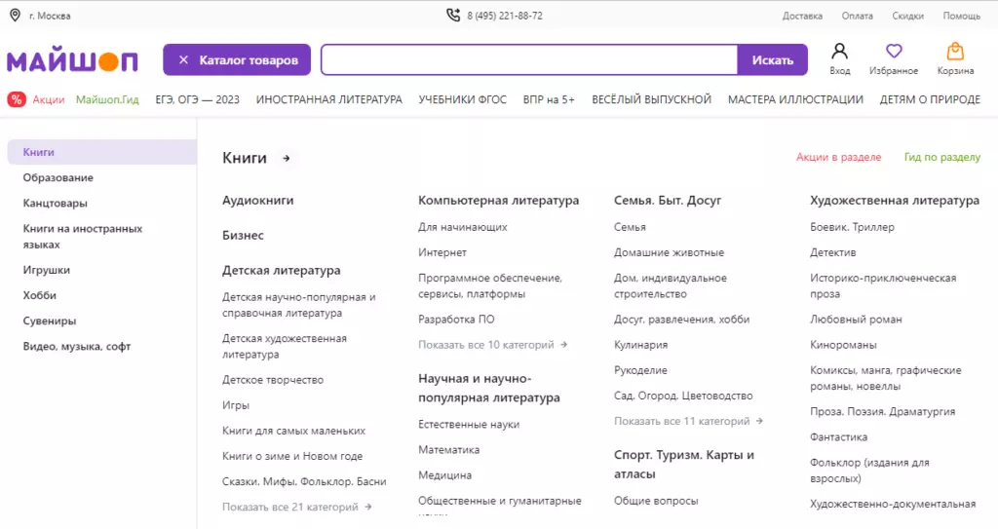Click the user profile Вход icon
Screen dimensions: 998x529
click(x=839, y=51)
